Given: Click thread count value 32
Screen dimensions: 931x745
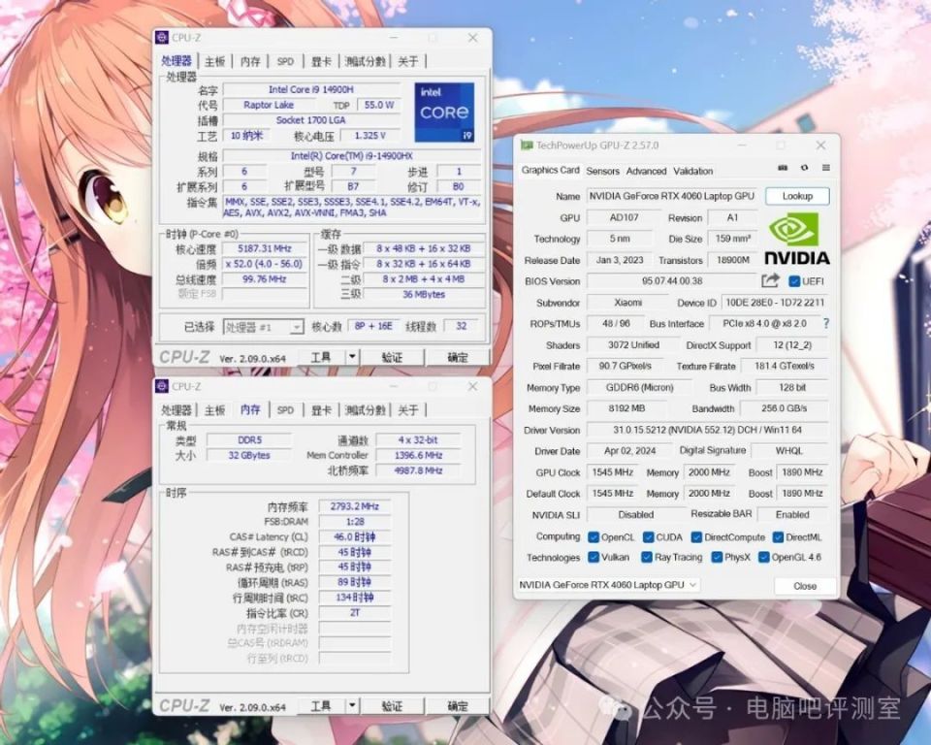Looking at the screenshot, I should point(462,326).
